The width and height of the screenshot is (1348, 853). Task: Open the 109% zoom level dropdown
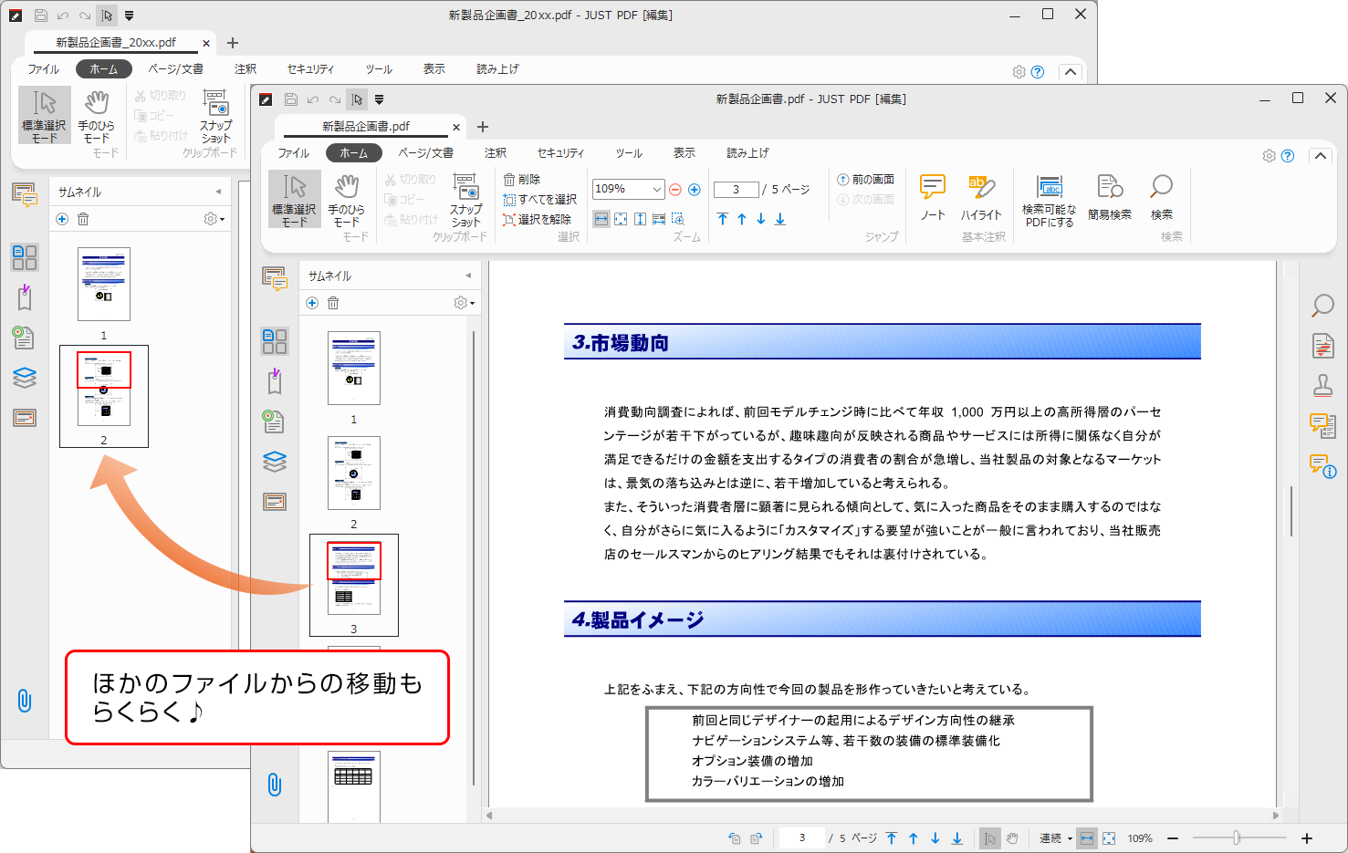pos(657,190)
